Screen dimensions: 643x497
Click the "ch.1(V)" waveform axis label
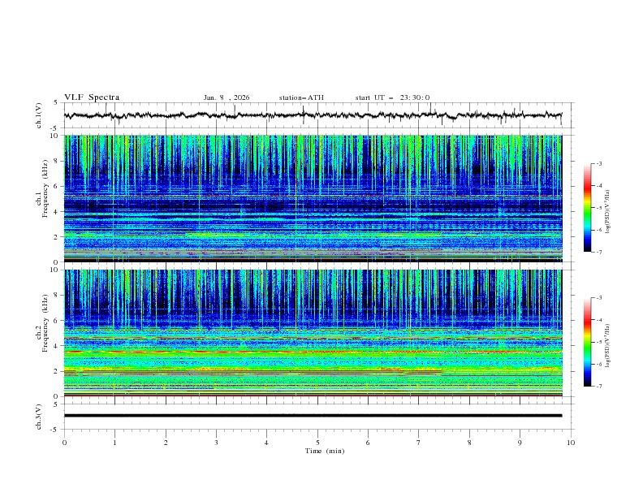coord(39,115)
